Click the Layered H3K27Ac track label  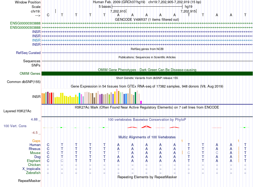tap(17, 111)
